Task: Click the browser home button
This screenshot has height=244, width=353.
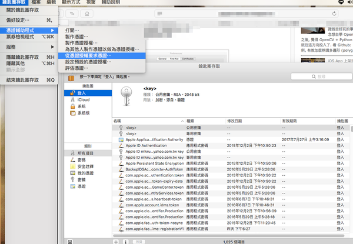Action: pos(87,14)
